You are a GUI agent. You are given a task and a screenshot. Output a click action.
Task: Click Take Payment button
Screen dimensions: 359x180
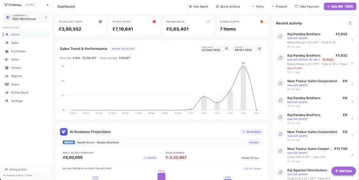pos(307,7)
